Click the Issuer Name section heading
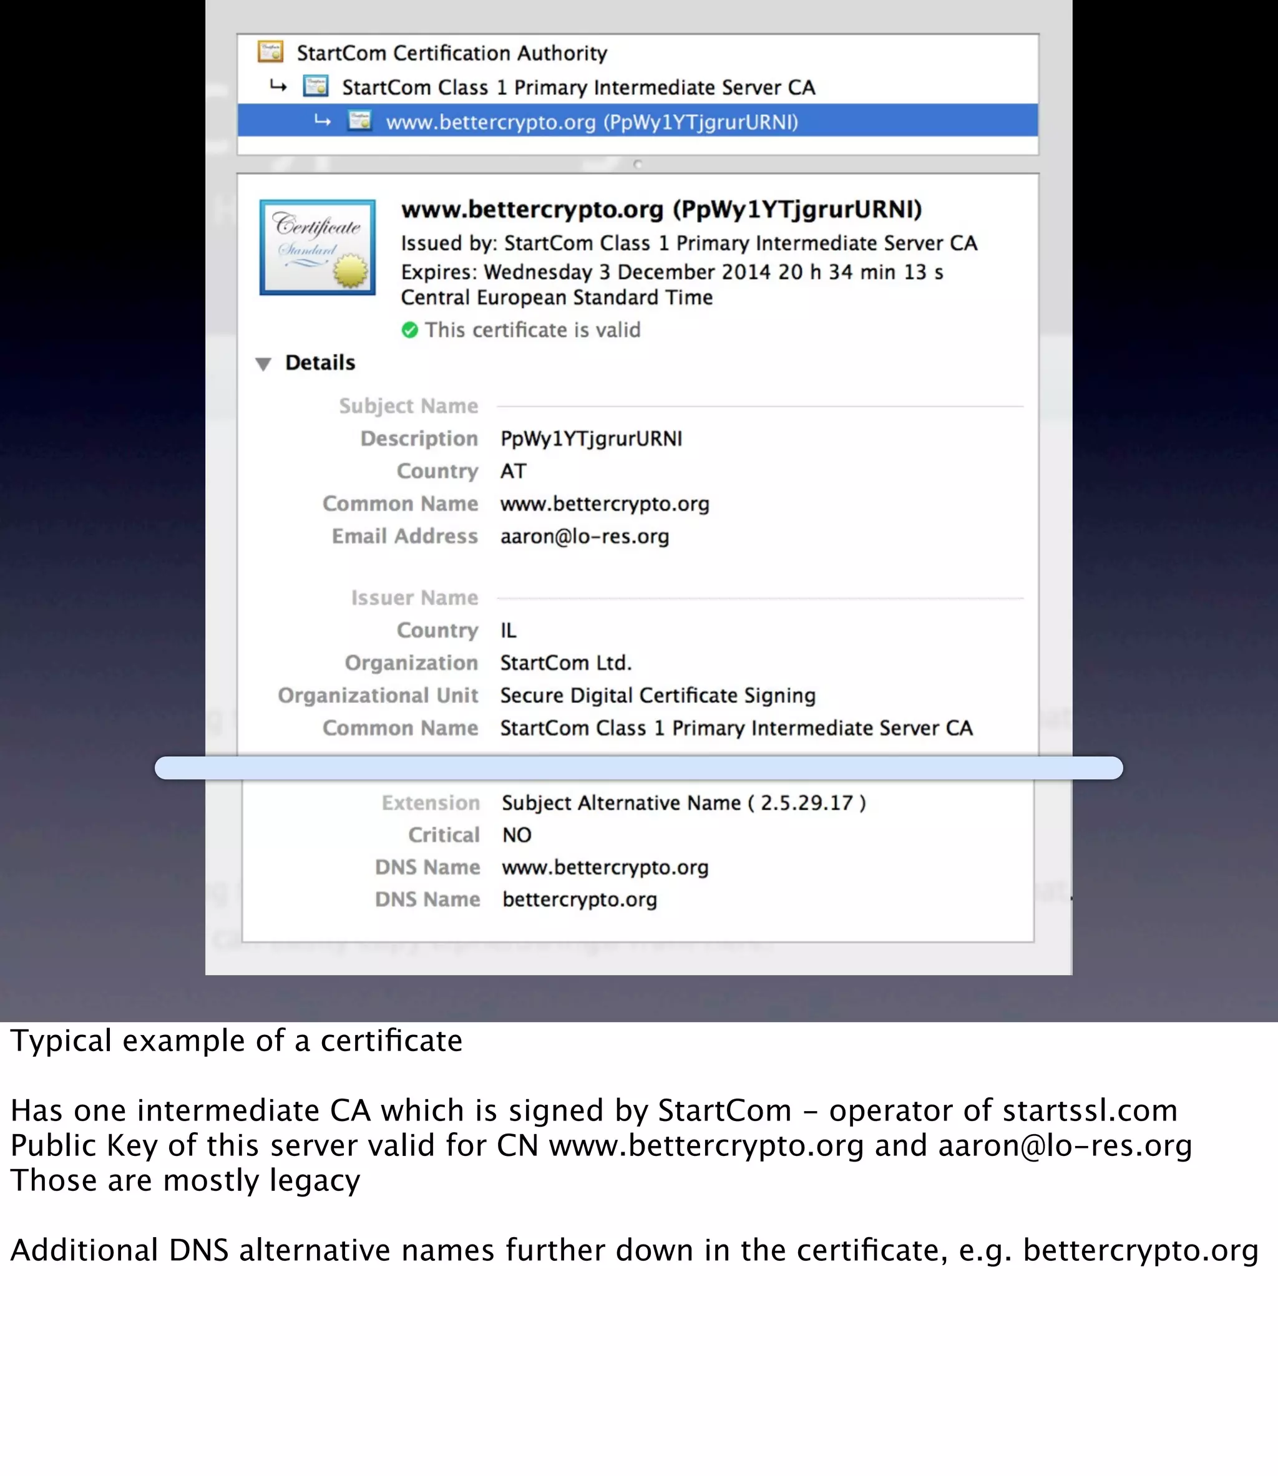The width and height of the screenshot is (1278, 1476). 414,598
